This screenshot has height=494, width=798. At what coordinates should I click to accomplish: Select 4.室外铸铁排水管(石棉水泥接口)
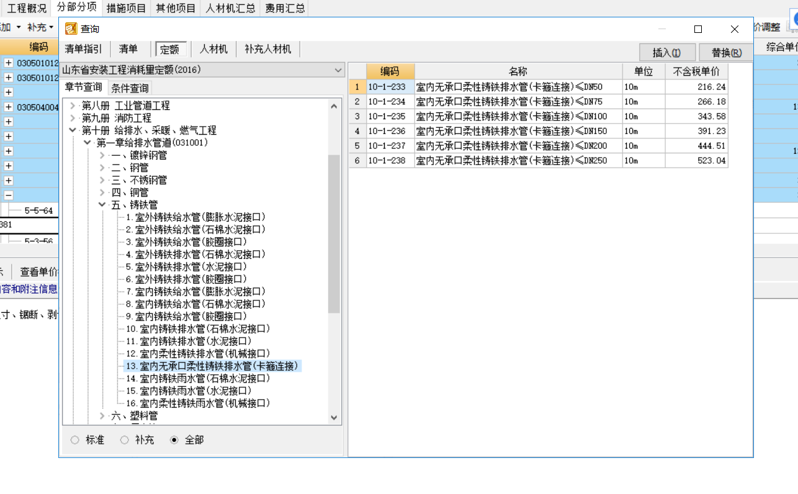pos(195,254)
